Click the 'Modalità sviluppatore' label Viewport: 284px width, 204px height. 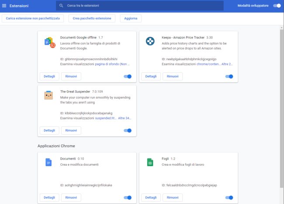[x=253, y=6]
